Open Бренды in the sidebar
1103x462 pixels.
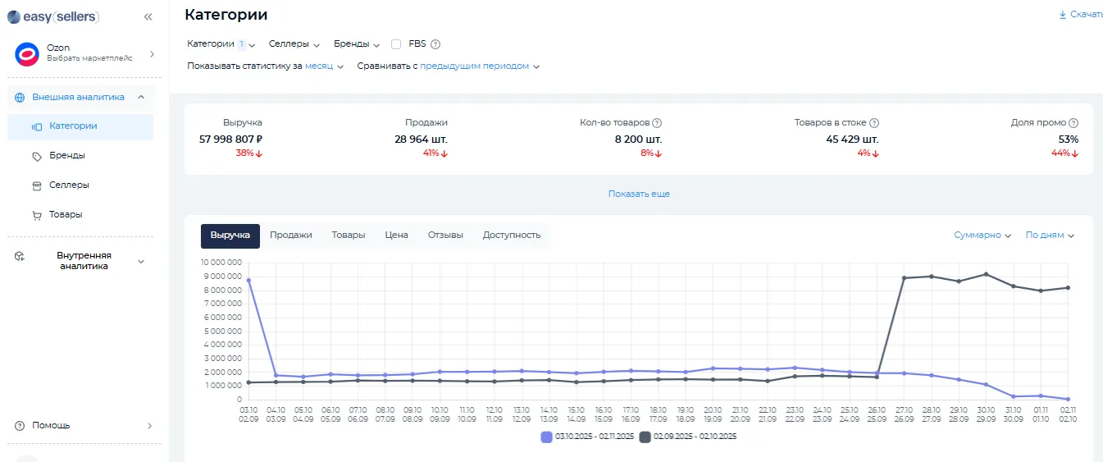pyautogui.click(x=66, y=156)
